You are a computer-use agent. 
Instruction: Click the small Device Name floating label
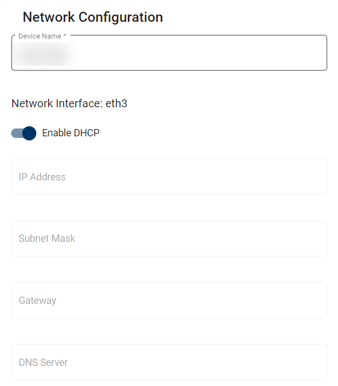coord(39,36)
